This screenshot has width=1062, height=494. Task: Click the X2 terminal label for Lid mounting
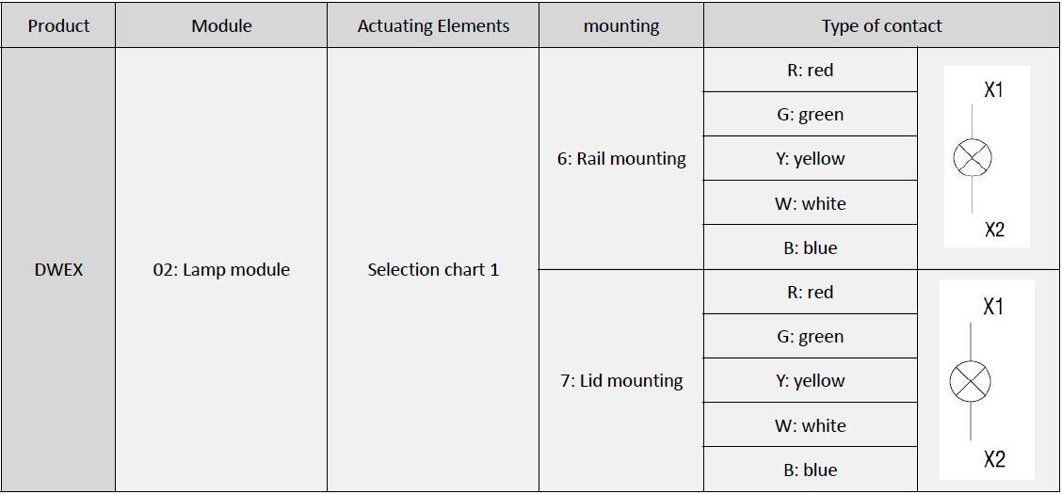click(994, 459)
